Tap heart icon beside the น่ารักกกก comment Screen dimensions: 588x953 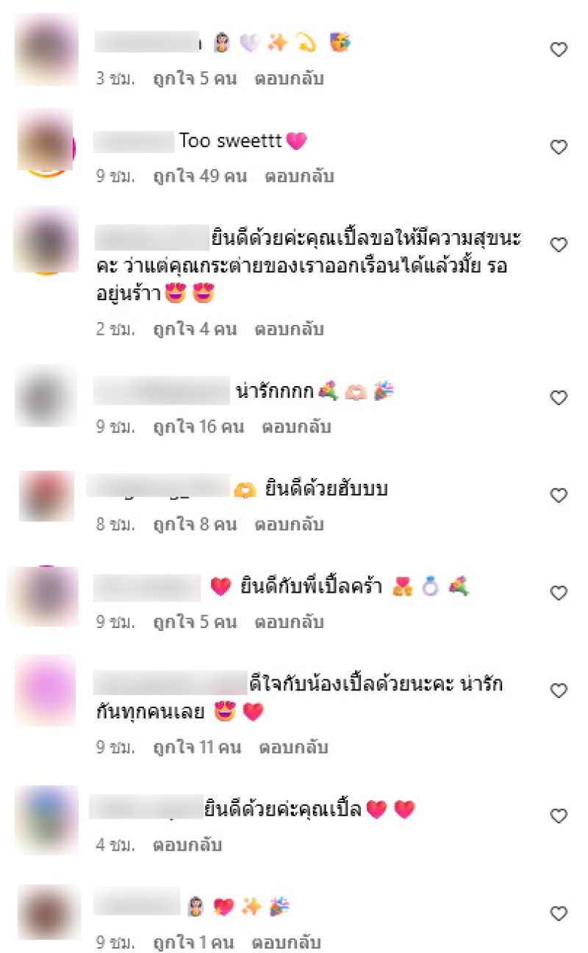coord(559,398)
